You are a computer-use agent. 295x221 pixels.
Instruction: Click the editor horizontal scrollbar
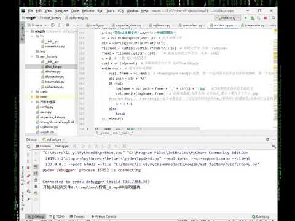point(146,128)
